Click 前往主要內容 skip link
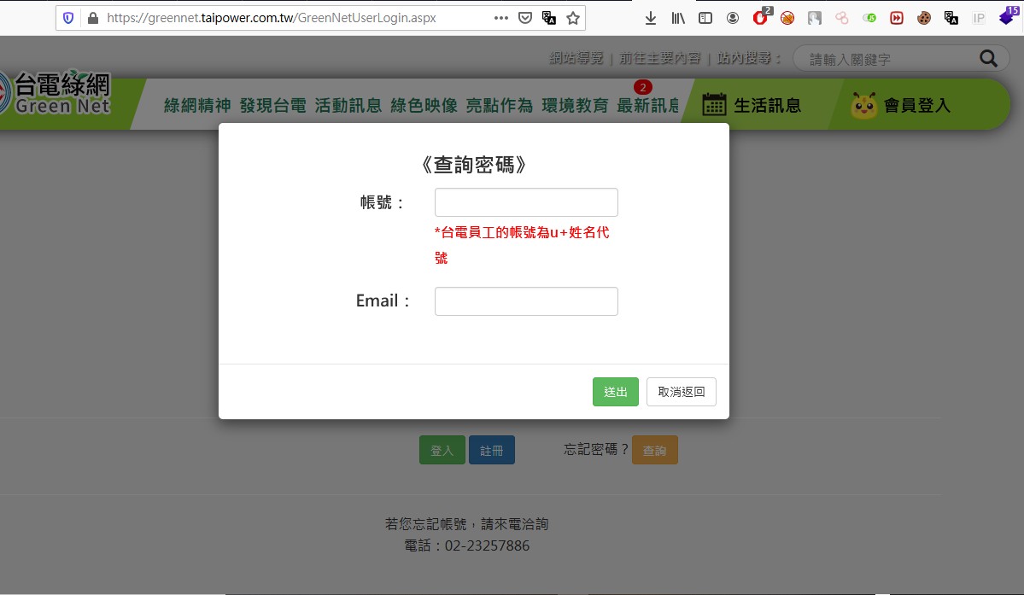Image resolution: width=1024 pixels, height=595 pixels. pyautogui.click(x=659, y=58)
